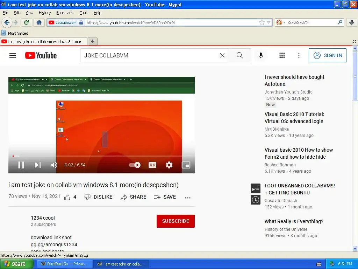The height and width of the screenshot is (269, 358).
Task: Open the tab groups grid icon
Action: click(355, 41)
